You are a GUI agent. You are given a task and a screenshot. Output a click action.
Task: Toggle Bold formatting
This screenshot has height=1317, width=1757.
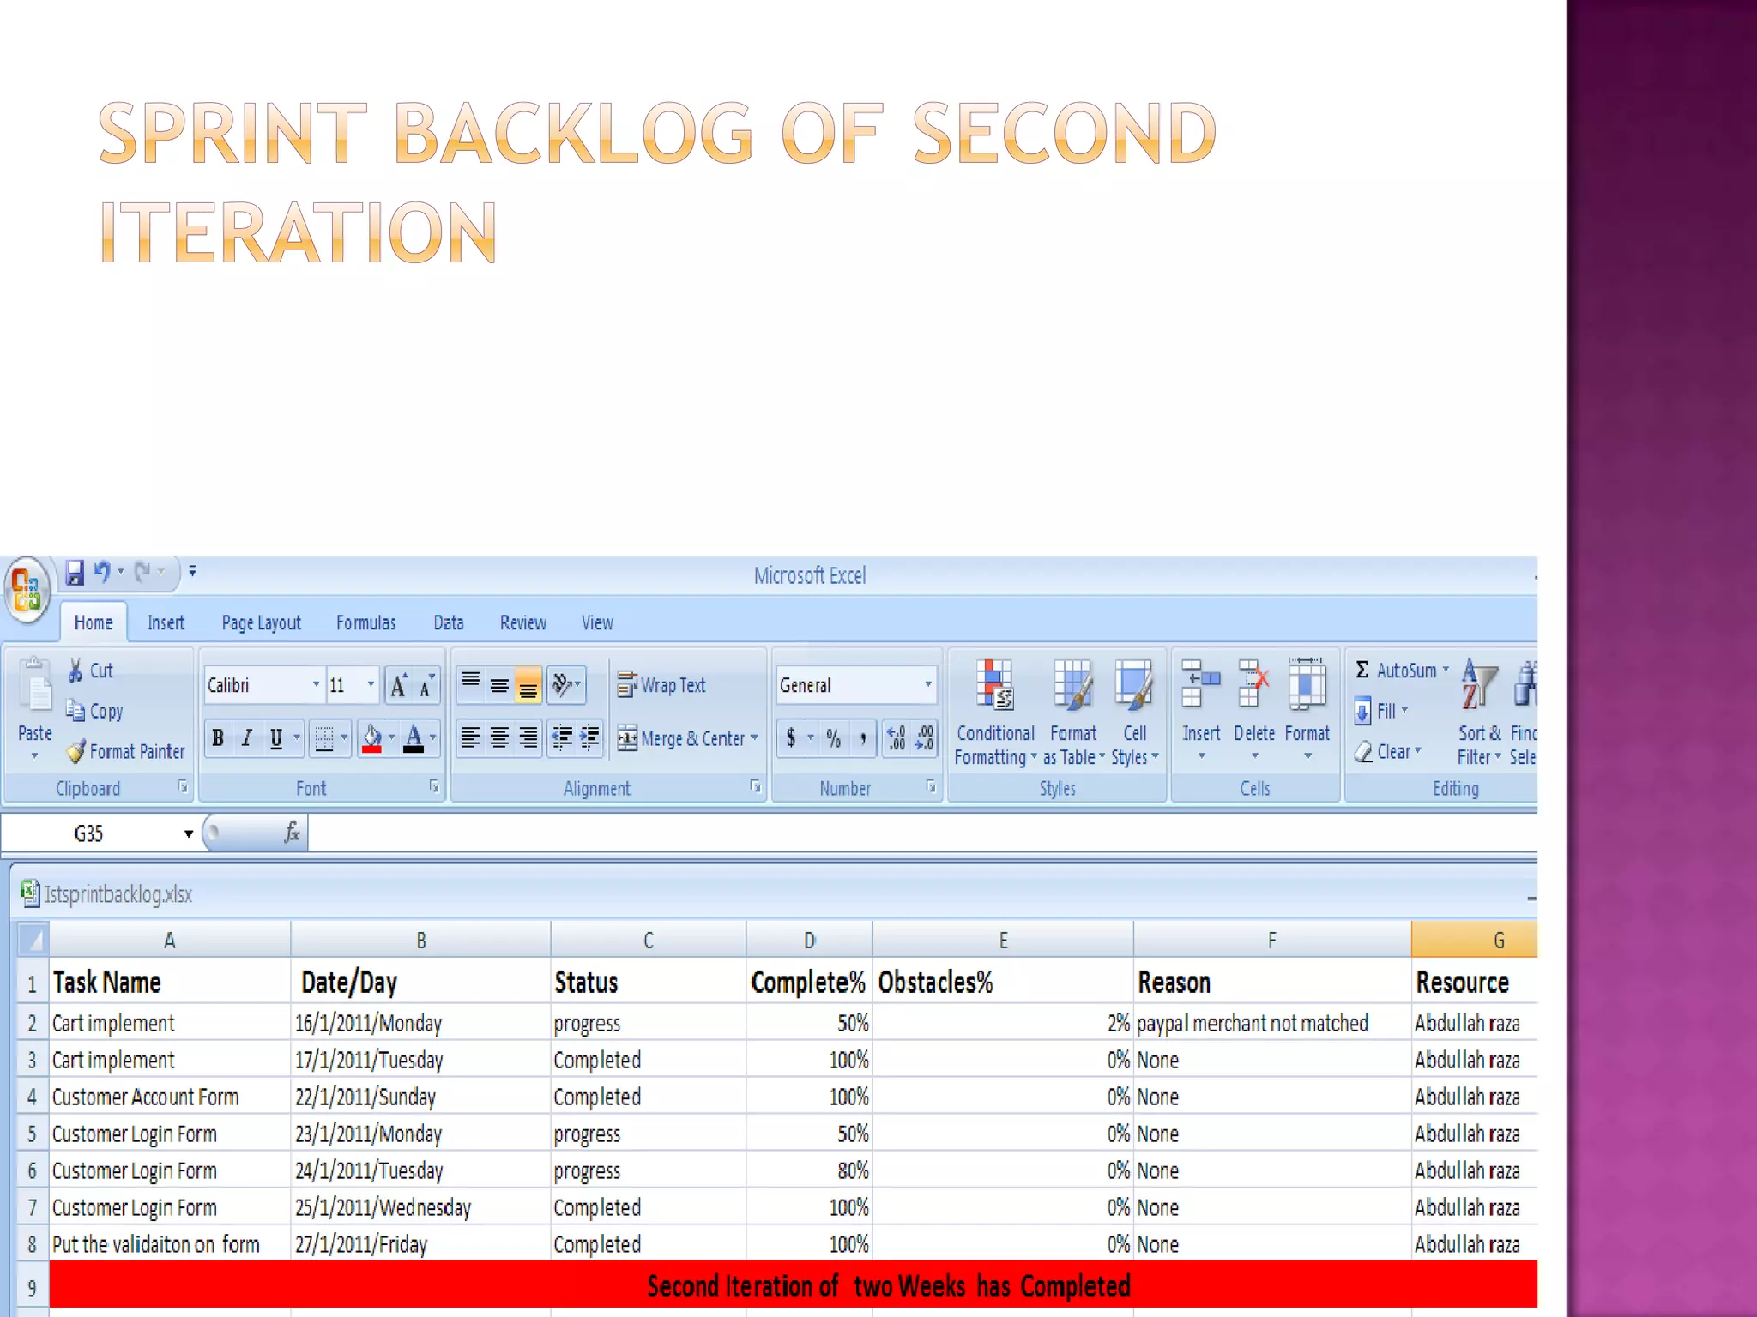(x=218, y=738)
